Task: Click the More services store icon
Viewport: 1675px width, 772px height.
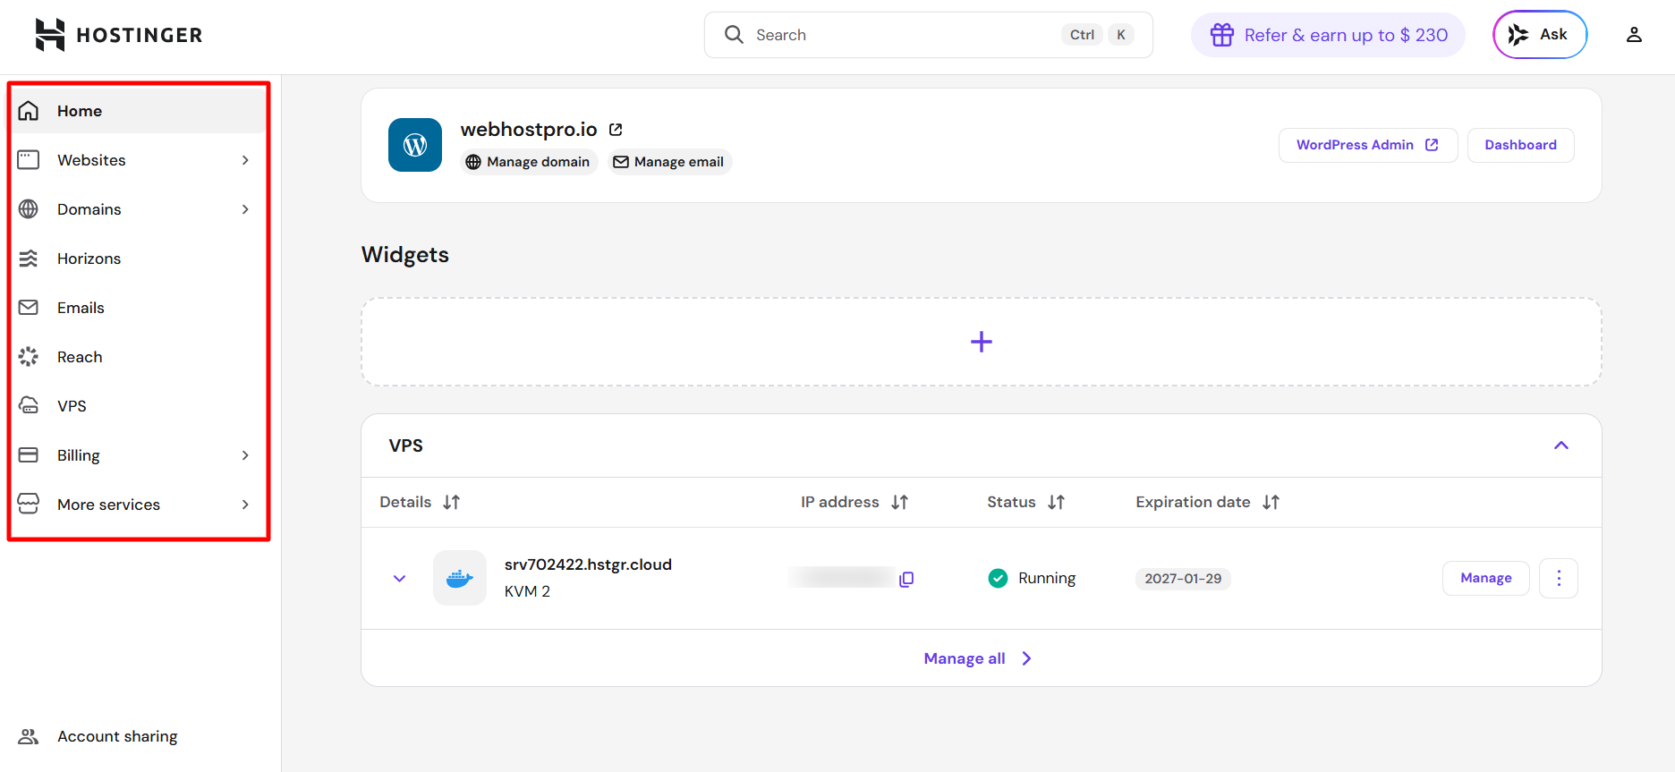Action: (29, 505)
